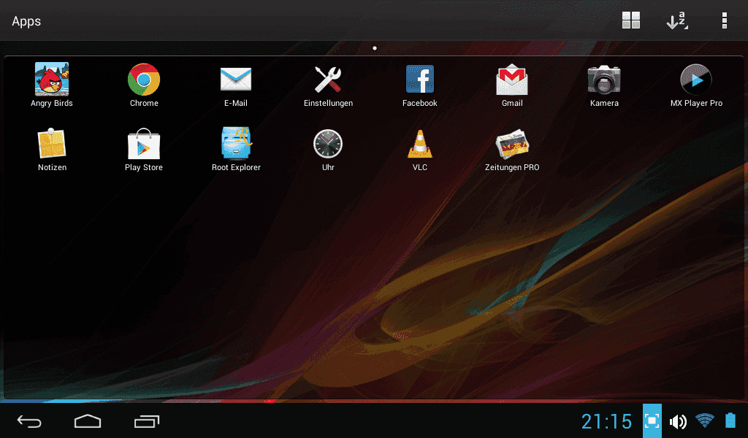Open the Gmail app

pyautogui.click(x=512, y=85)
